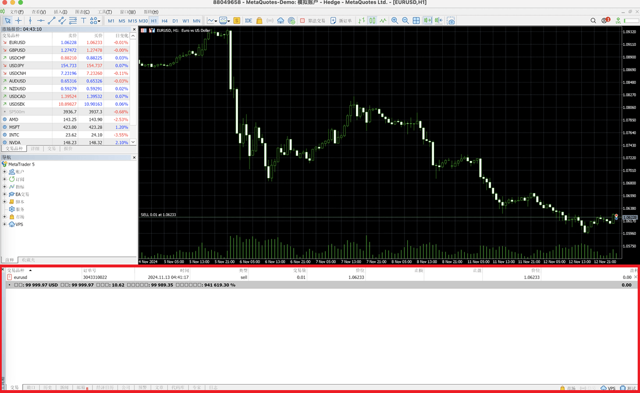
Task: Switch chart to line chart view
Action: point(383,21)
